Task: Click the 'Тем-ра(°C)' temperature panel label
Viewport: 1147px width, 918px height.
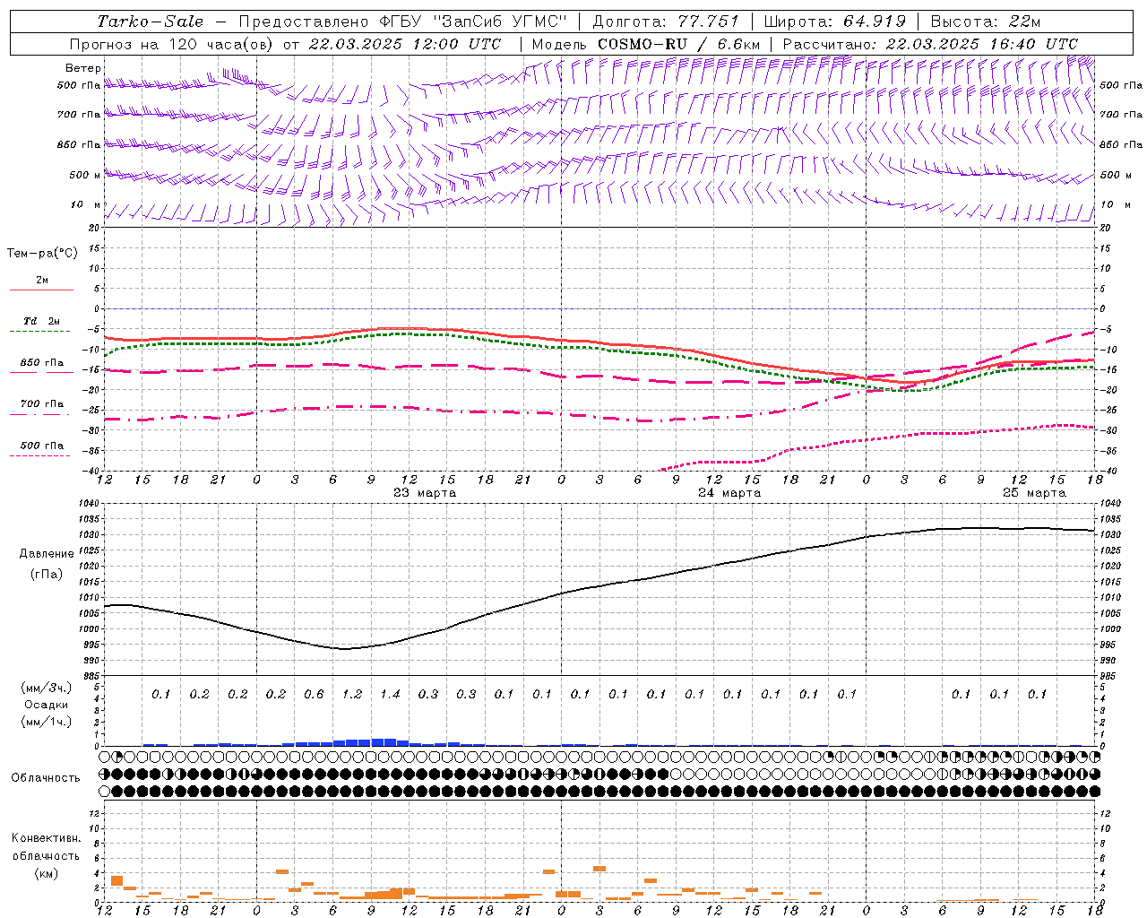Action: coord(42,254)
